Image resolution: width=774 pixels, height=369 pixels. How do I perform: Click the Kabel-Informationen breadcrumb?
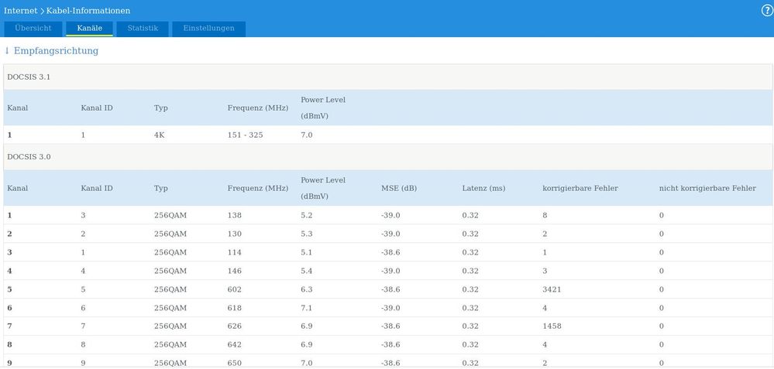pyautogui.click(x=88, y=10)
